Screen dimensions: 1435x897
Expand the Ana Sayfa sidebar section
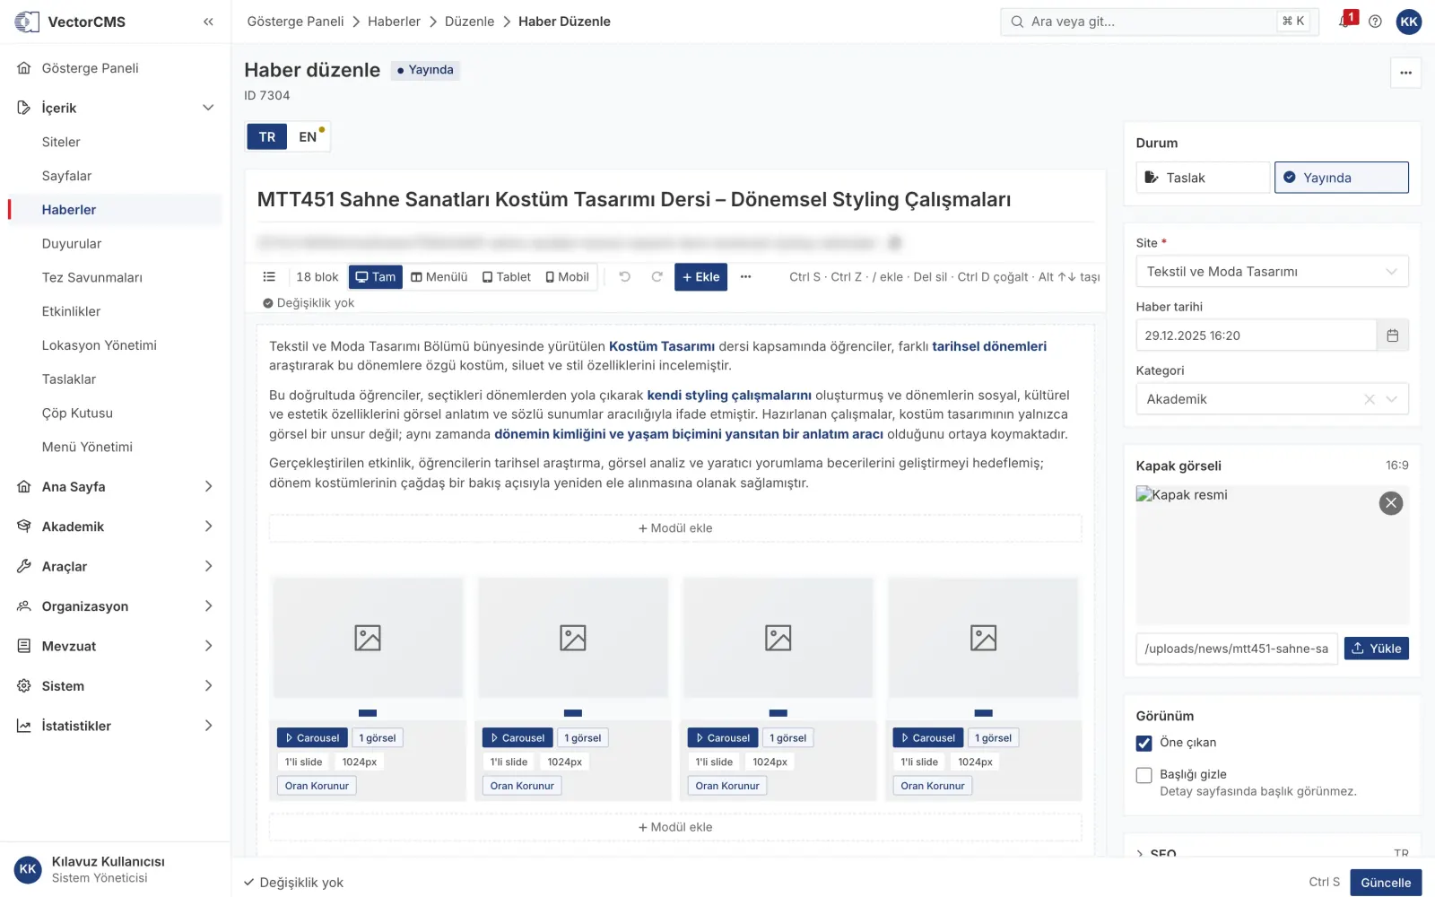115,486
